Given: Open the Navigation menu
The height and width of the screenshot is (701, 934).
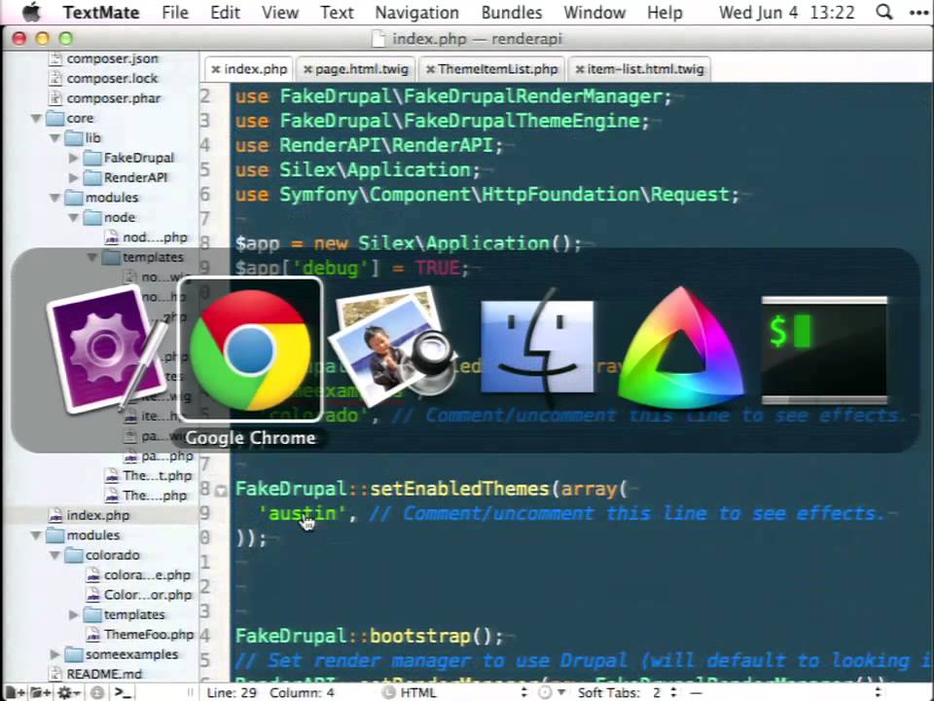Looking at the screenshot, I should 417,12.
